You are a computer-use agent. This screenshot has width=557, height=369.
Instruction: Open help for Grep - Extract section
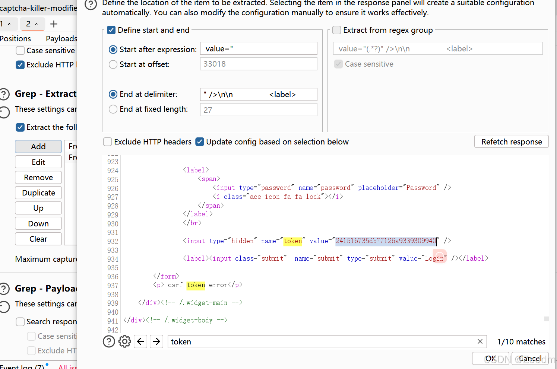[x=4, y=94]
